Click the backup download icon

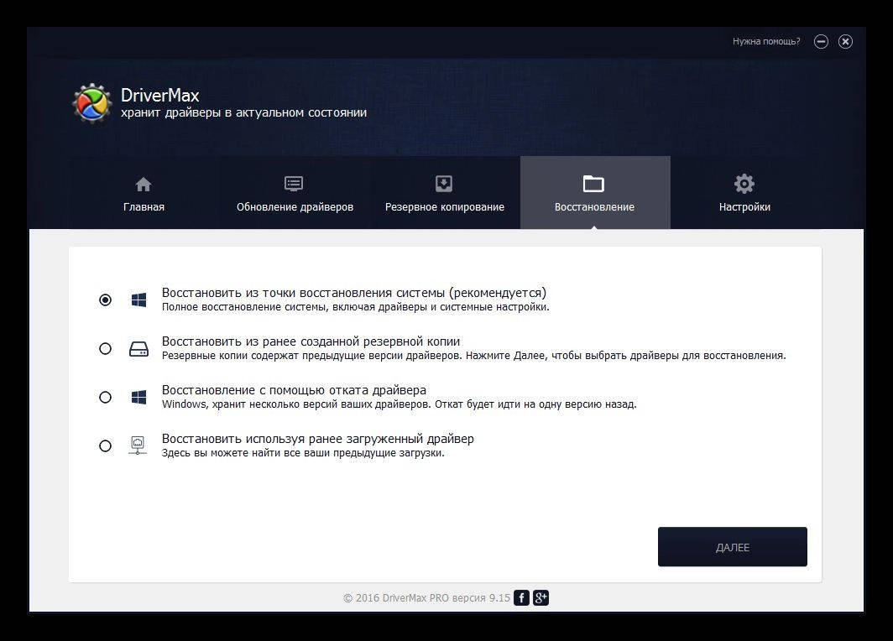click(444, 184)
